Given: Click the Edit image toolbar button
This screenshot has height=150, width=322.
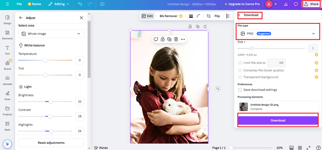Looking at the screenshot, I should [147, 16].
